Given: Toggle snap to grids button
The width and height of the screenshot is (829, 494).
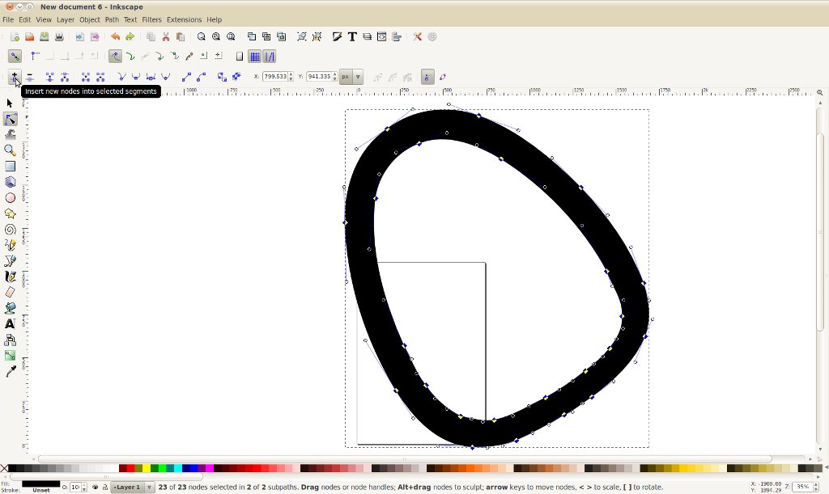Looking at the screenshot, I should point(255,57).
